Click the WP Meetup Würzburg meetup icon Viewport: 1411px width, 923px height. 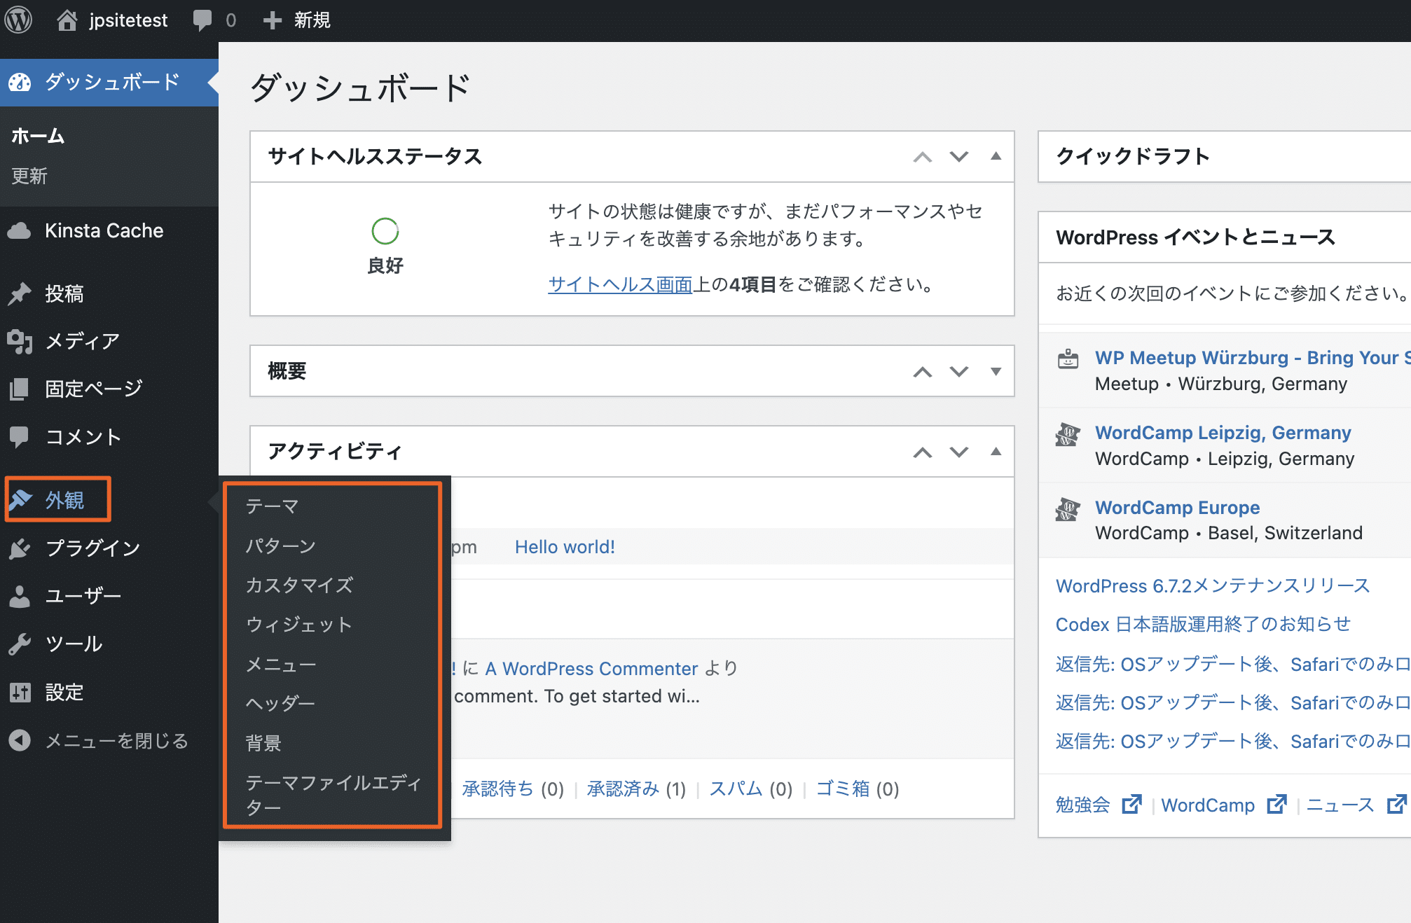pyautogui.click(x=1068, y=359)
